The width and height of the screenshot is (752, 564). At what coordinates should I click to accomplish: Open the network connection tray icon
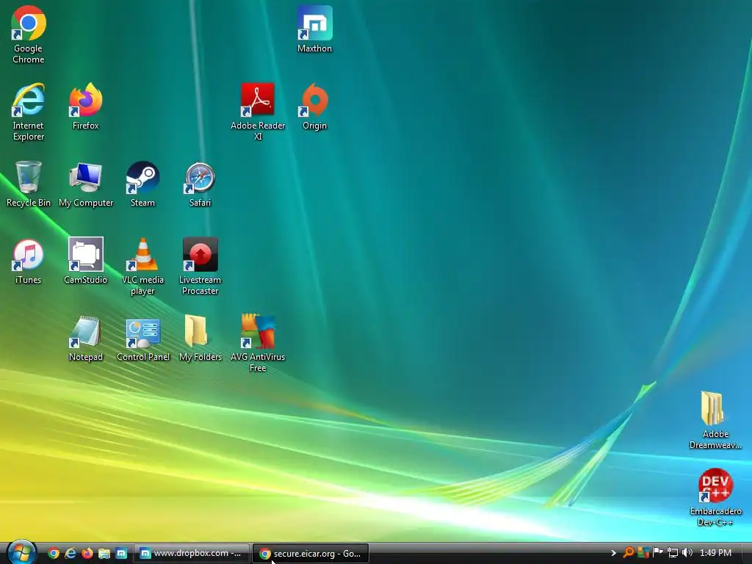[x=673, y=553]
